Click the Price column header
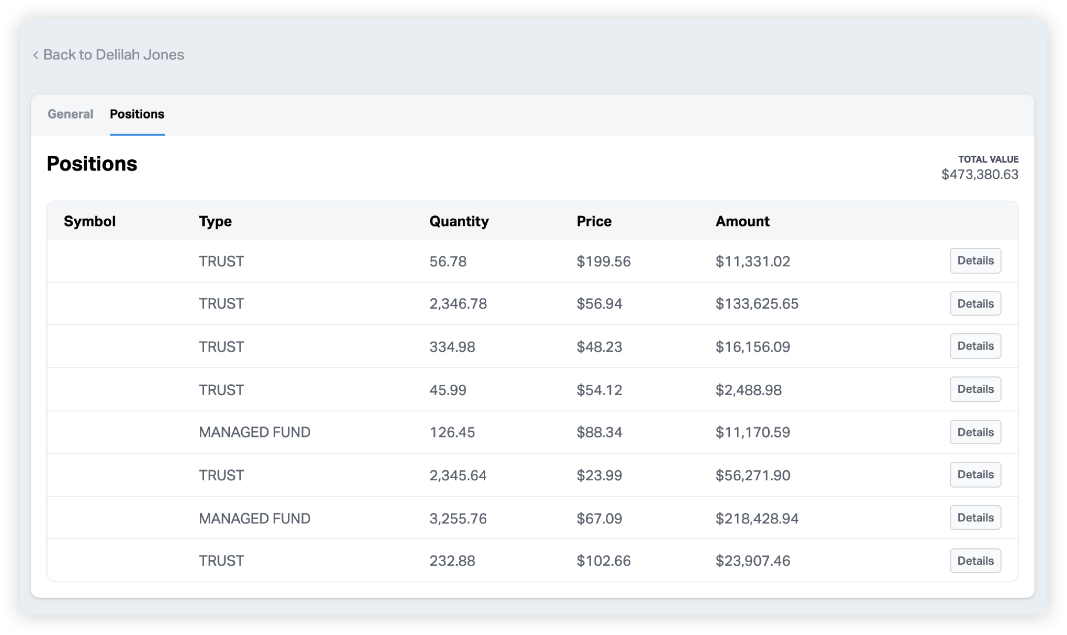The width and height of the screenshot is (1067, 635). pos(594,221)
